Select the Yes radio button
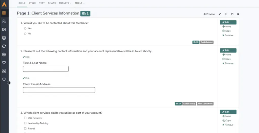 [25, 28]
